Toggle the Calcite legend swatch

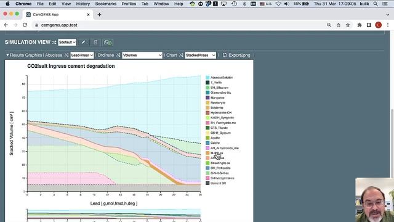click(207, 143)
